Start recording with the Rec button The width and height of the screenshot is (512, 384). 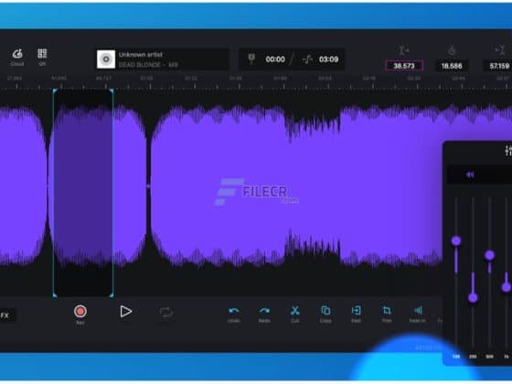click(x=80, y=312)
